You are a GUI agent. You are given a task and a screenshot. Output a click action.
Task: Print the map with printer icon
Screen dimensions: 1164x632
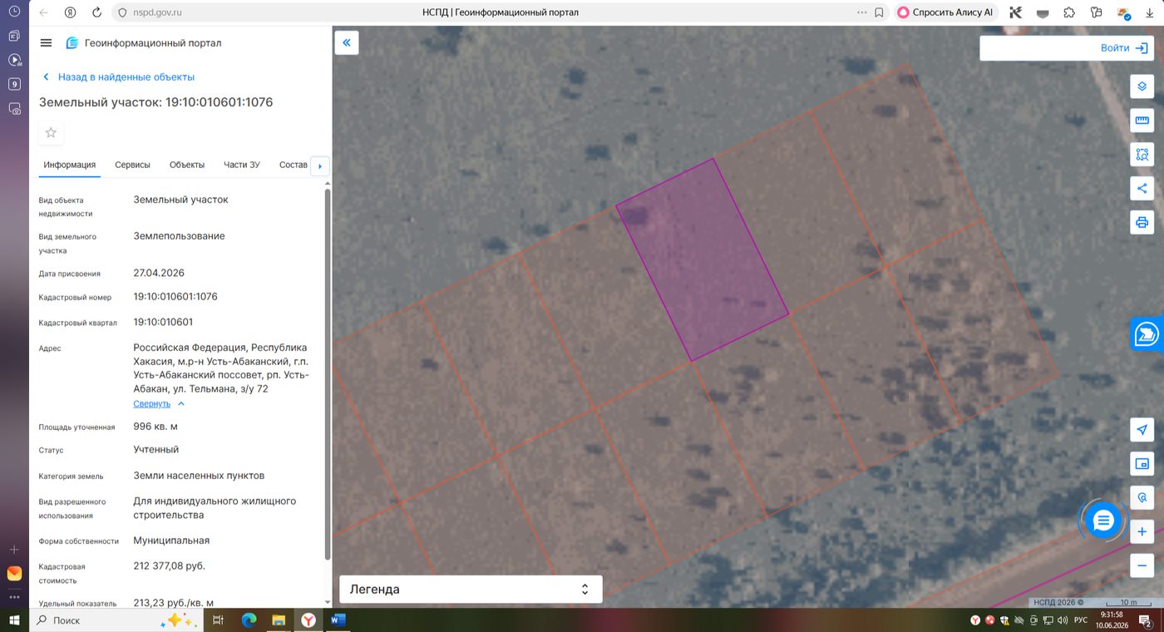(1142, 222)
